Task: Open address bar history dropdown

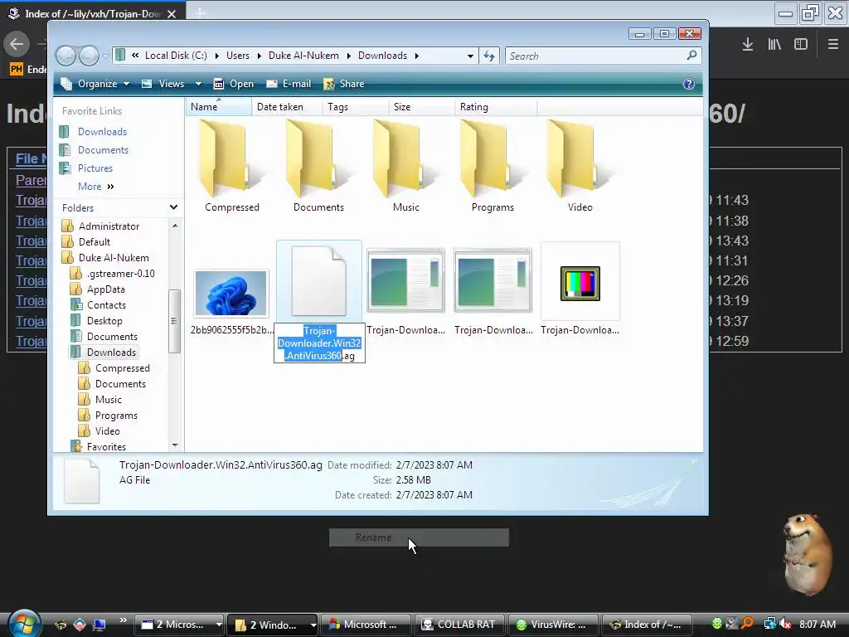Action: [470, 56]
